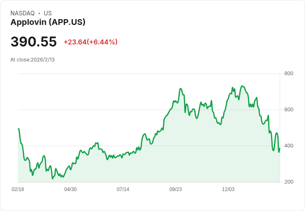
Task: Click the rightmost end of the price line
Action: [x=280, y=148]
